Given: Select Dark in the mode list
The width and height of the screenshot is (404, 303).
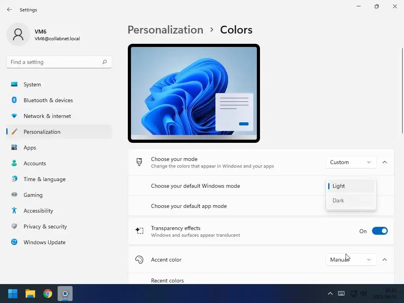Looking at the screenshot, I should click(x=351, y=200).
